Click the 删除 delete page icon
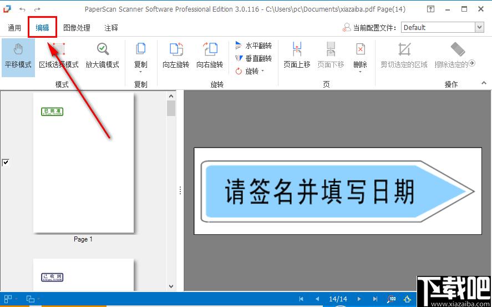The height and width of the screenshot is (307, 492). (x=361, y=49)
